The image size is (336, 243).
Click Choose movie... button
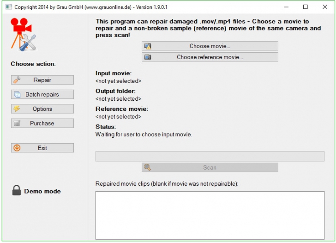(x=210, y=46)
